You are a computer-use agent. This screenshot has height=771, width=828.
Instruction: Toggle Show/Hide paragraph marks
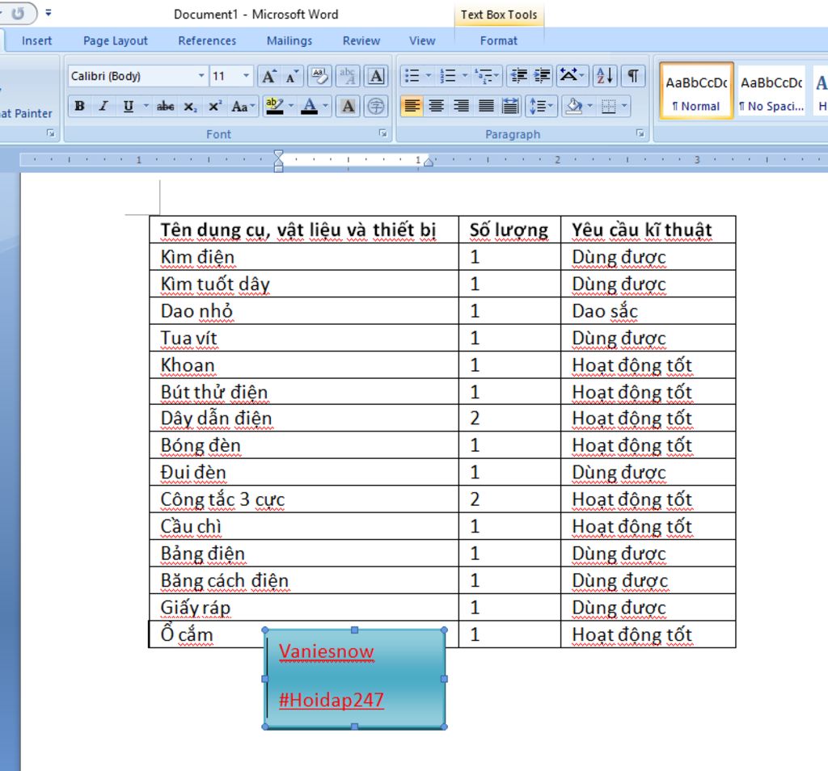pyautogui.click(x=633, y=76)
